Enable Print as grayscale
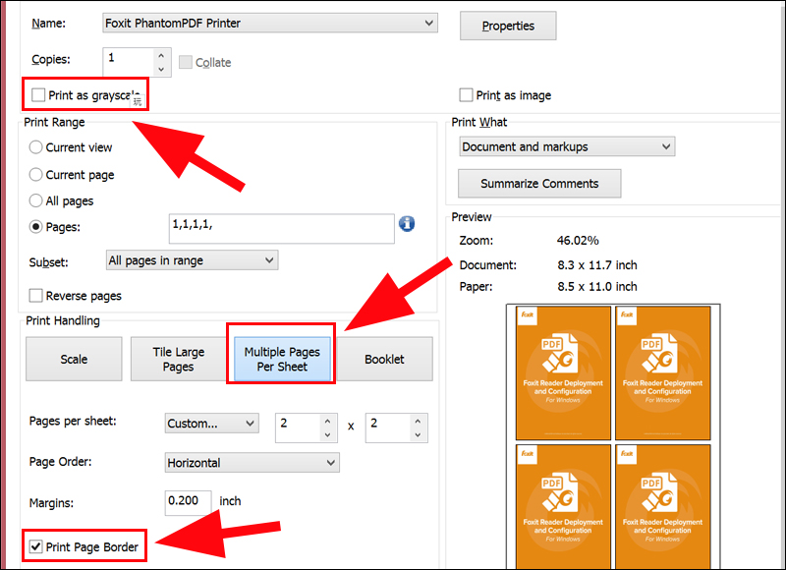 coord(38,94)
